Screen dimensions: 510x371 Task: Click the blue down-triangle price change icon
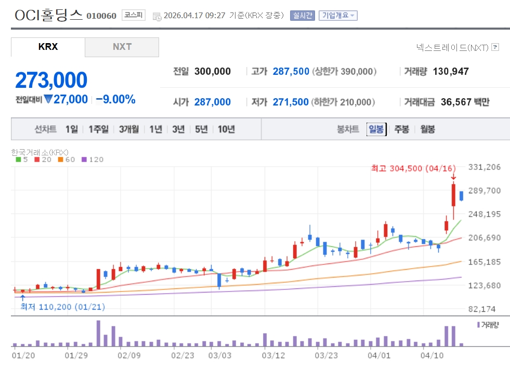[x=48, y=99]
